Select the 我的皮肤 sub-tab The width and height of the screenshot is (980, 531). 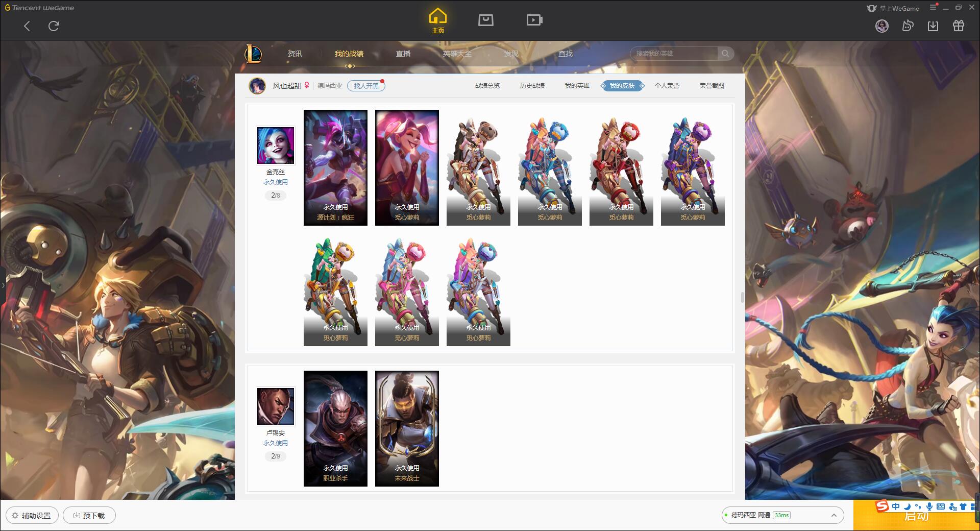click(x=622, y=86)
